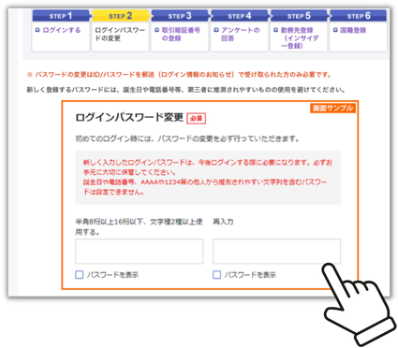Click the arrow icon beside 国籍登録
Screen dimensions: 398x348
[x=335, y=30]
